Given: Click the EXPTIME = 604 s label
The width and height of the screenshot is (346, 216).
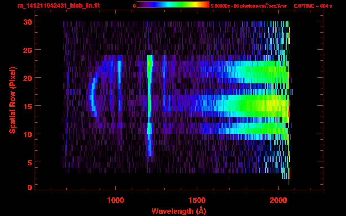Looking at the screenshot, I should (313, 6).
